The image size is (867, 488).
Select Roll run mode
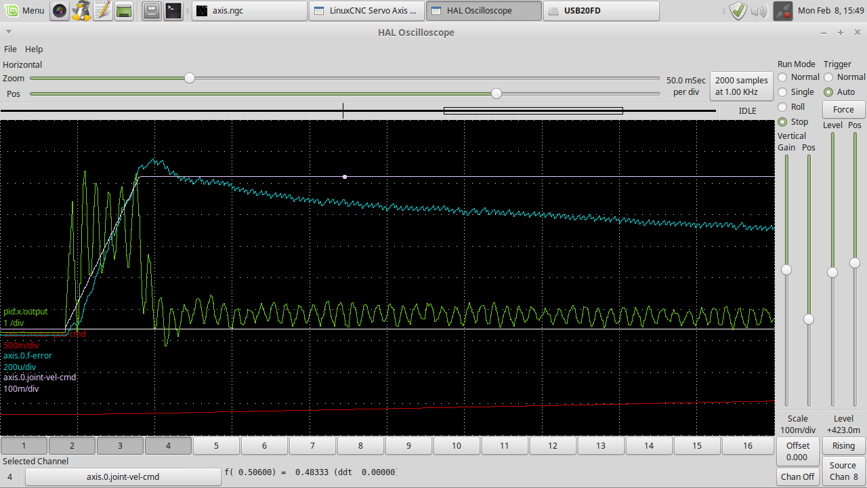click(791, 107)
